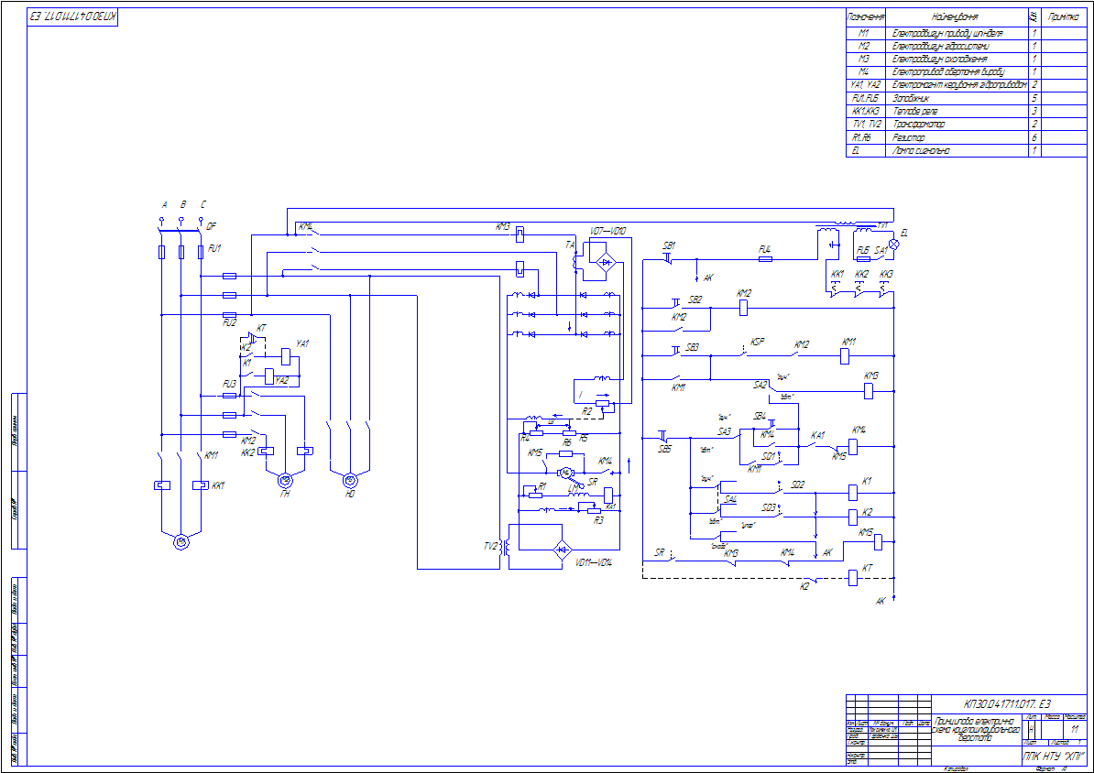Click the "KSP" contact label
The height and width of the screenshot is (773, 1094).
pos(757,342)
